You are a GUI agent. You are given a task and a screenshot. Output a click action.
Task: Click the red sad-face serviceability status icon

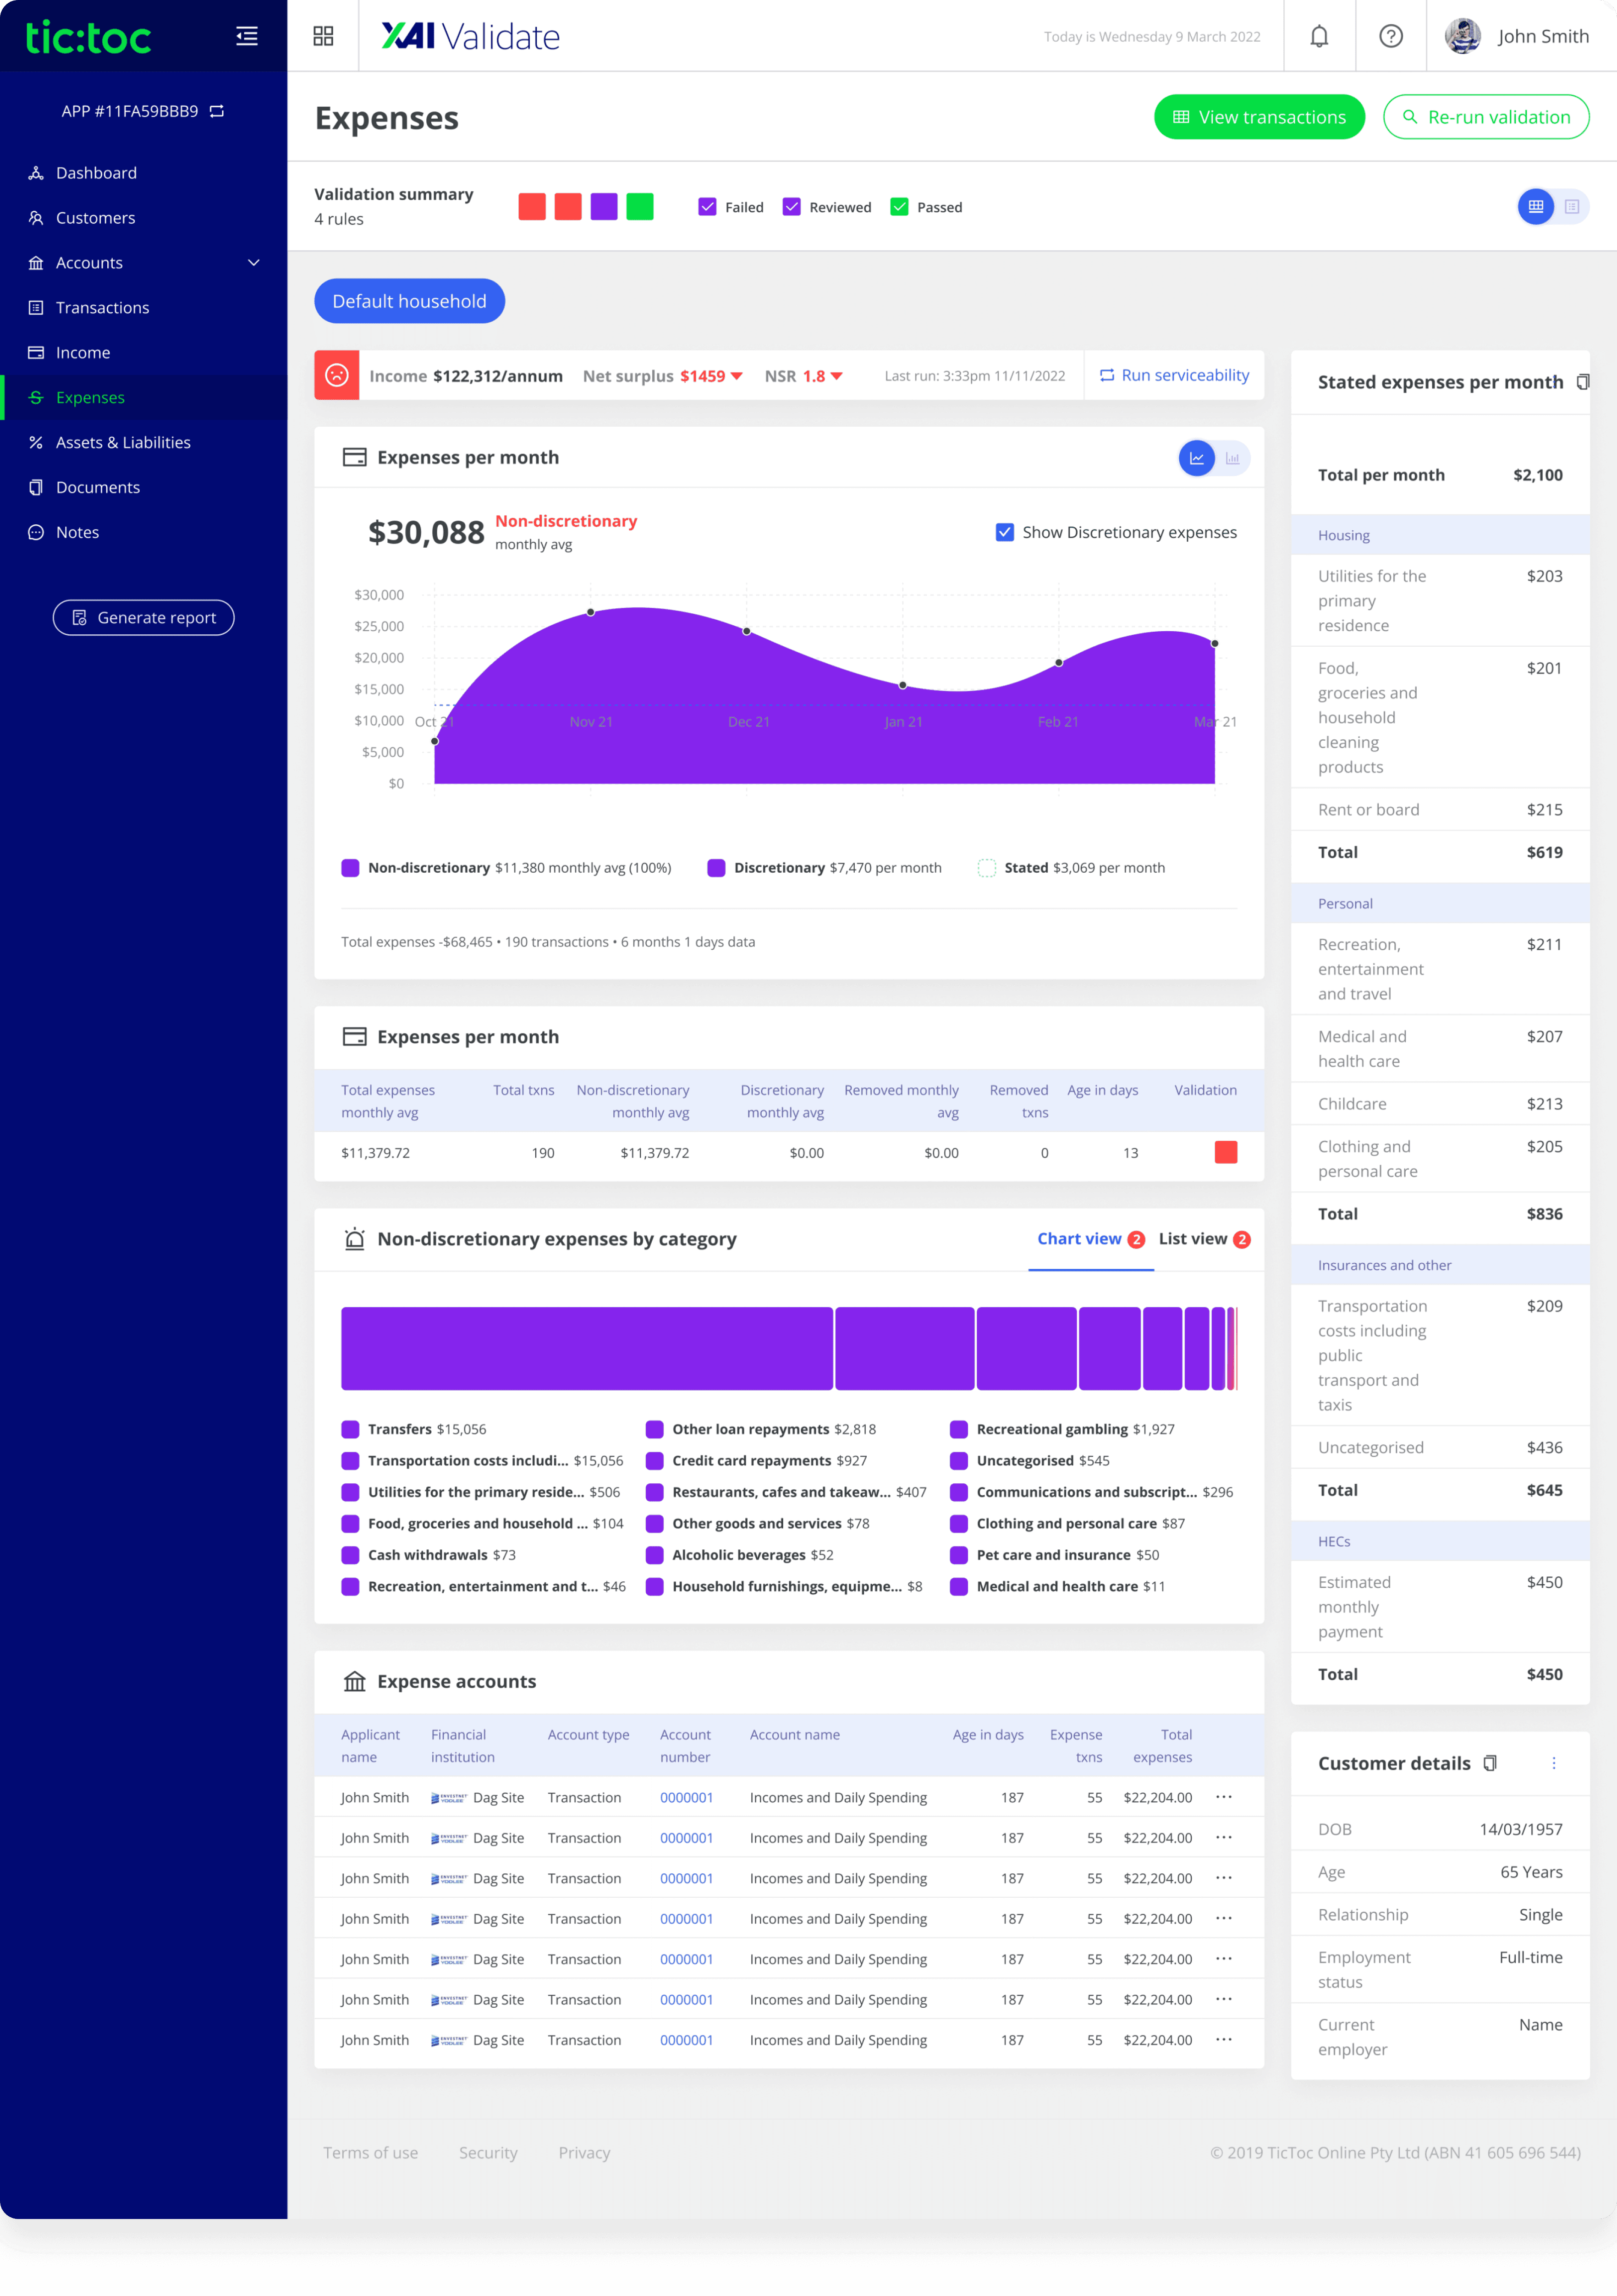coord(337,375)
